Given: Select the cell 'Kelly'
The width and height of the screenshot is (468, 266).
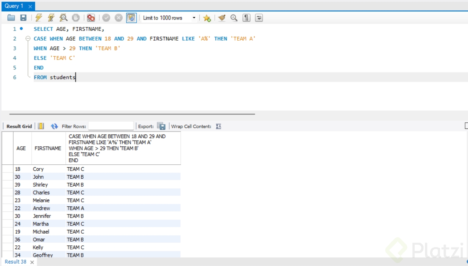Looking at the screenshot, I should tap(49, 247).
